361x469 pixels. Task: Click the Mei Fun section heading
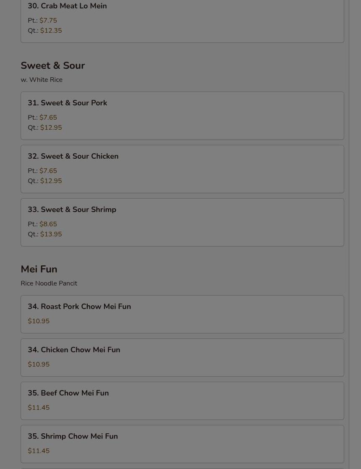pyautogui.click(x=39, y=269)
